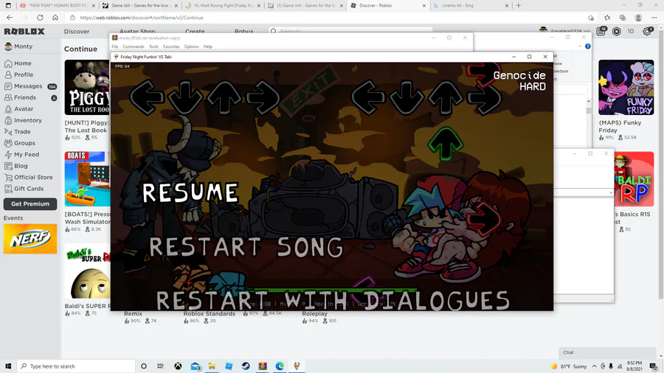Viewport: 664px width, 373px height.
Task: Click the {MAPS} Funky Friday title link
Action: point(620,127)
